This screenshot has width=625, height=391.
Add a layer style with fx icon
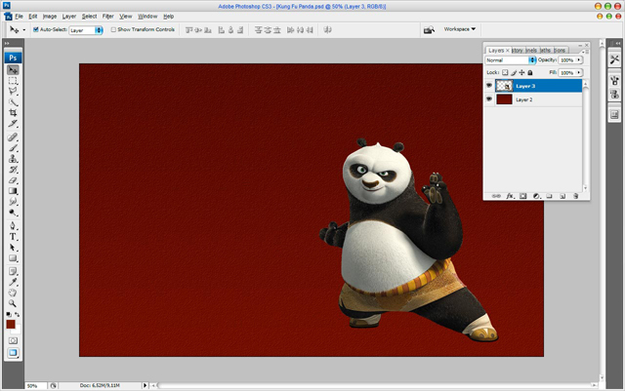point(510,196)
